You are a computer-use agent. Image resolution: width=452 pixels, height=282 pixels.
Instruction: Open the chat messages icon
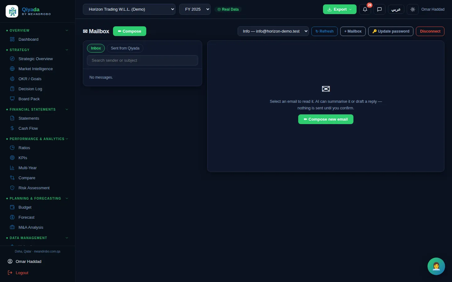point(379,9)
